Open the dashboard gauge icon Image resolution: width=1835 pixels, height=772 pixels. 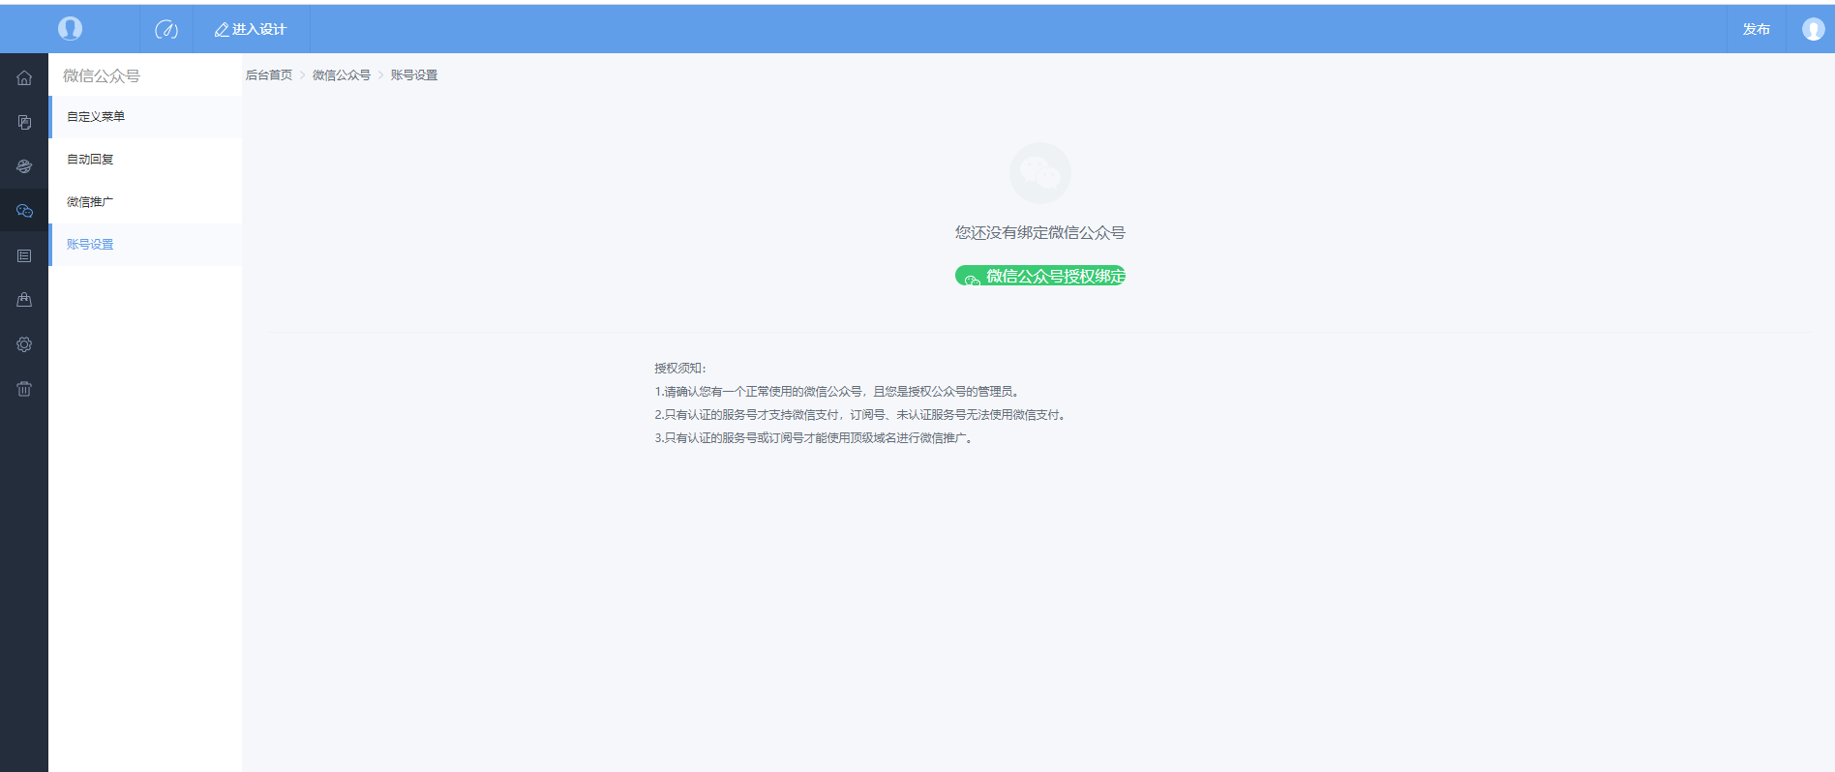pyautogui.click(x=166, y=29)
